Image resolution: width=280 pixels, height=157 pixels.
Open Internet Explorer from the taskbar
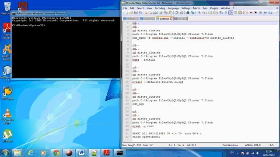coord(31,153)
